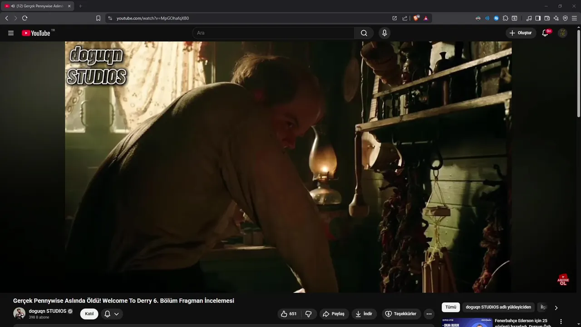This screenshot has width=581, height=327.
Task: Open the music note media control
Action: coord(529,18)
